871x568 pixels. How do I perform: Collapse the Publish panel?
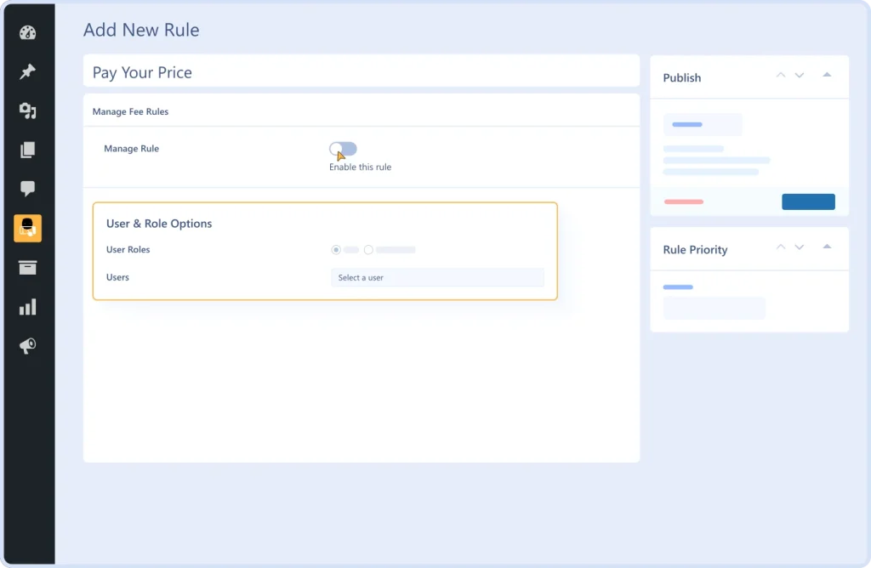(826, 75)
